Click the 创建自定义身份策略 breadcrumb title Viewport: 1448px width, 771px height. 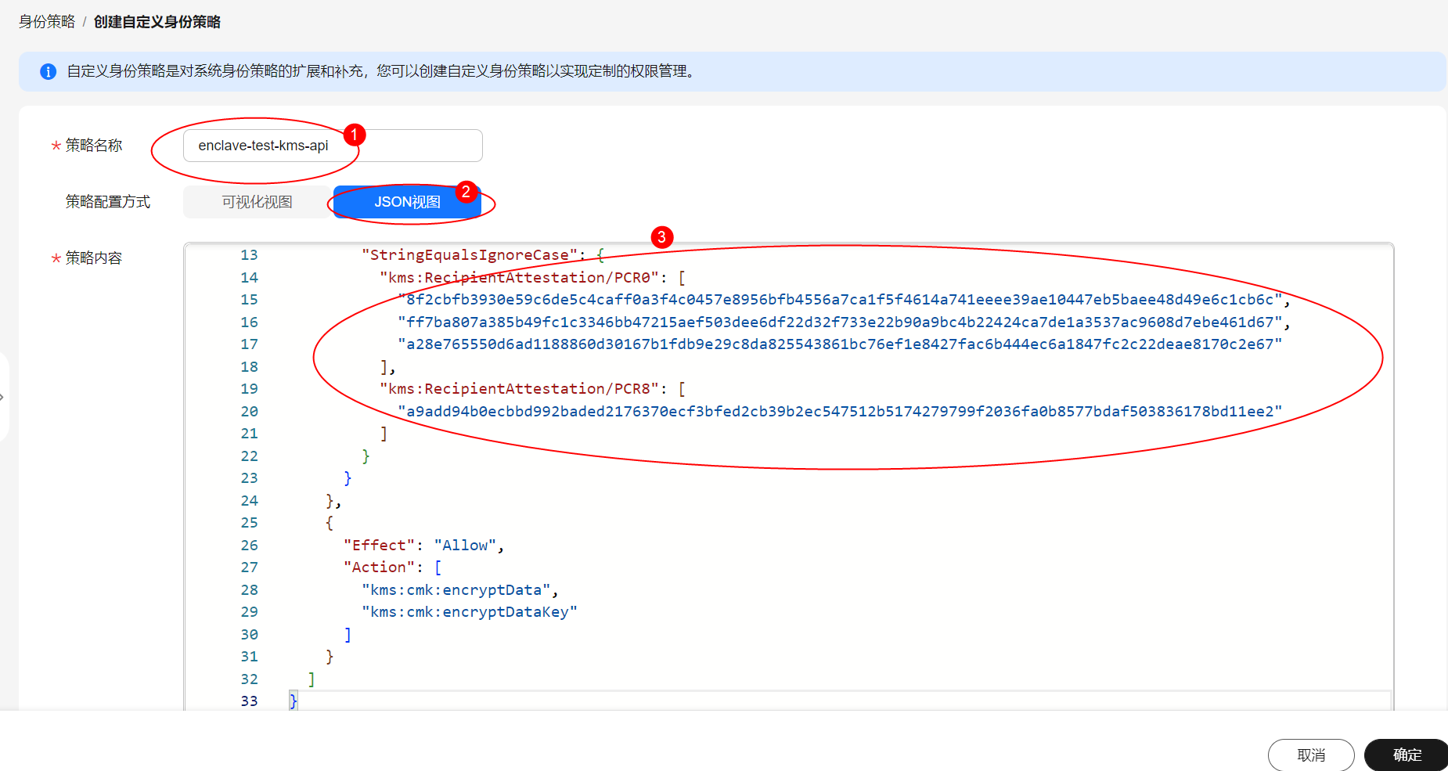[157, 22]
